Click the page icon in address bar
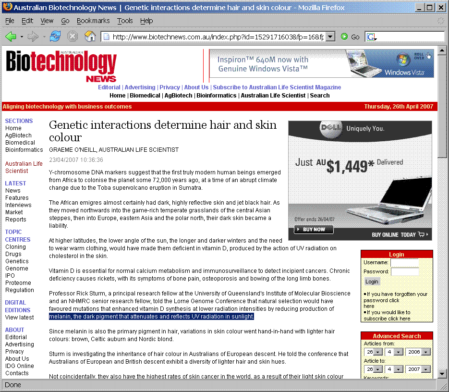The image size is (449, 392). click(106, 37)
